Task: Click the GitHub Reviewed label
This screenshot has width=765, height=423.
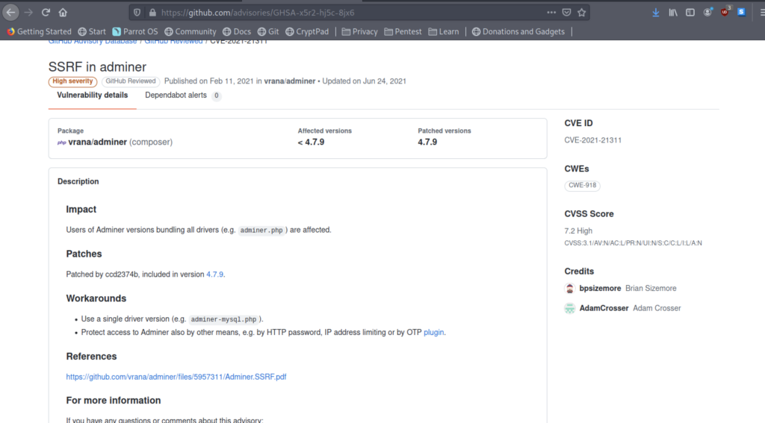Action: click(131, 81)
